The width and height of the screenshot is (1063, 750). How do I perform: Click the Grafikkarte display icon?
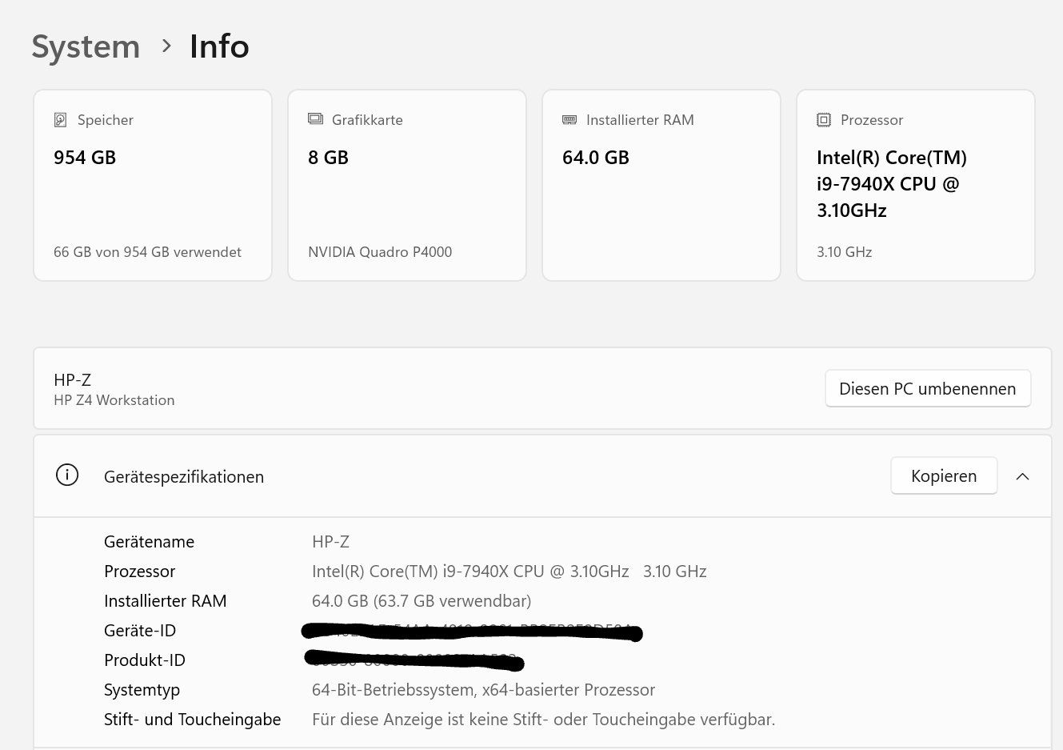[x=315, y=119]
